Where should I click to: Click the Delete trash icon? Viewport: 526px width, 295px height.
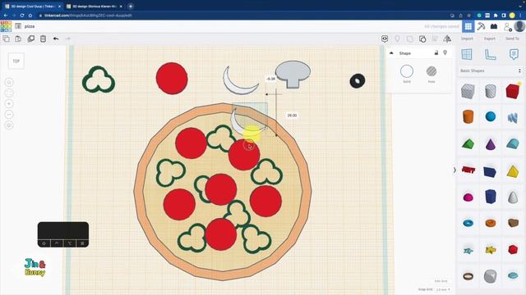[x=43, y=39]
